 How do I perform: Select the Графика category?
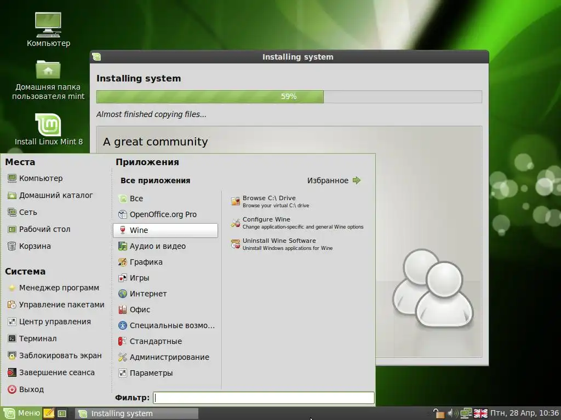point(165,262)
